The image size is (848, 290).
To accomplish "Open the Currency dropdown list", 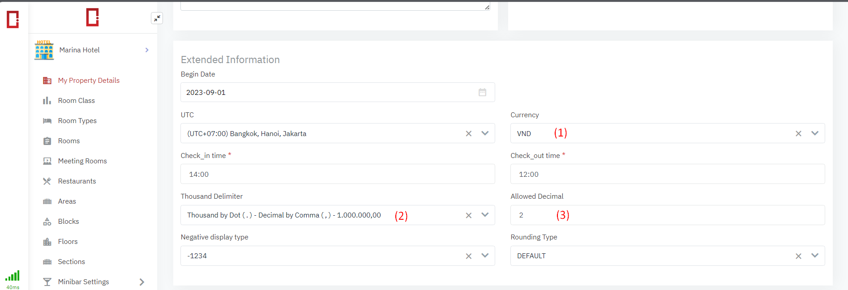I will tap(814, 133).
